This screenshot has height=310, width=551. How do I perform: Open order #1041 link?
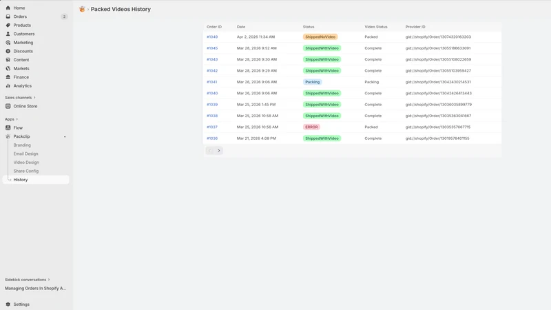tap(212, 82)
